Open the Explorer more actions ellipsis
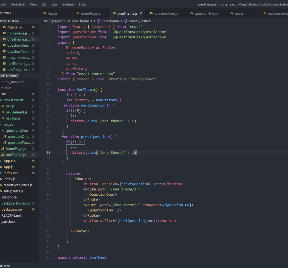 pyautogui.click(x=31, y=13)
